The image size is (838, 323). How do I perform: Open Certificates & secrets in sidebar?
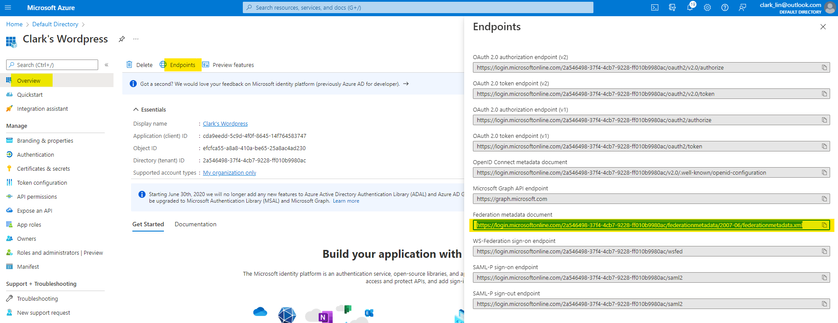click(x=43, y=169)
